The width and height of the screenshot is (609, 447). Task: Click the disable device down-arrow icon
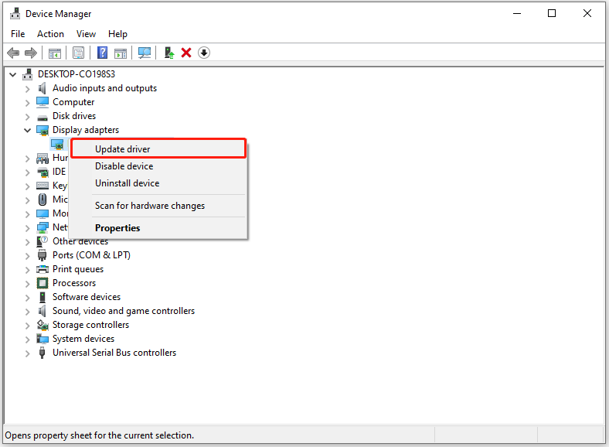pyautogui.click(x=204, y=53)
